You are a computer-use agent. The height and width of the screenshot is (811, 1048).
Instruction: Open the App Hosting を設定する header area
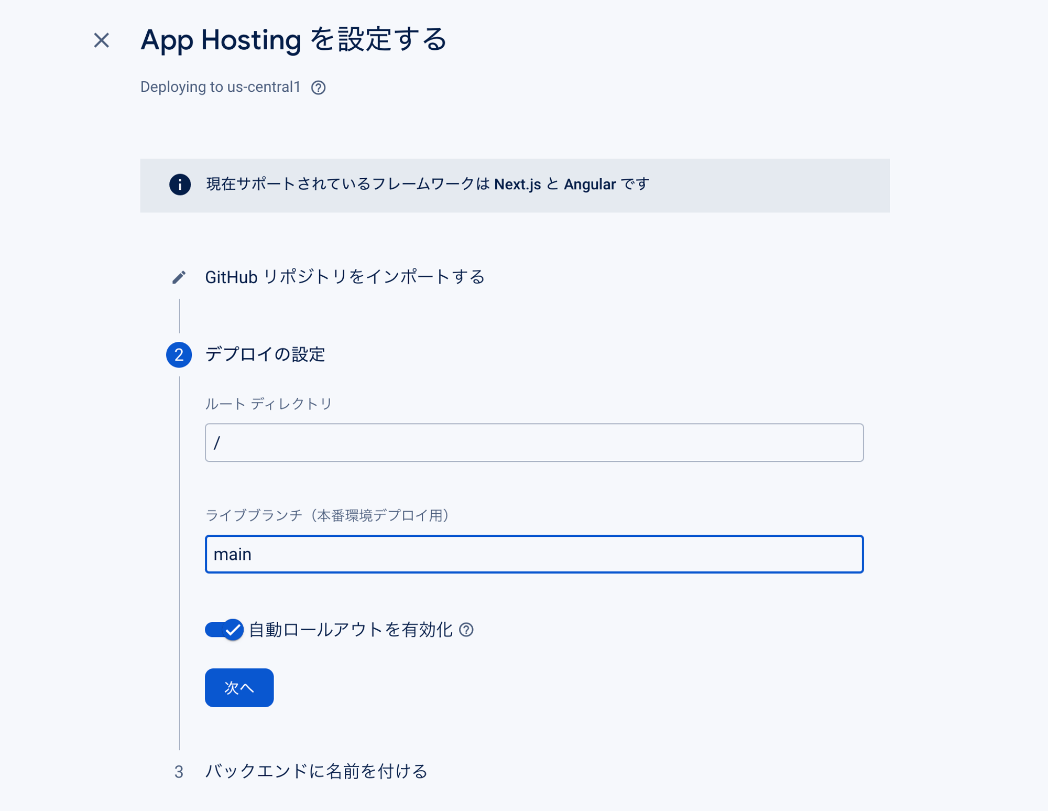(x=293, y=40)
